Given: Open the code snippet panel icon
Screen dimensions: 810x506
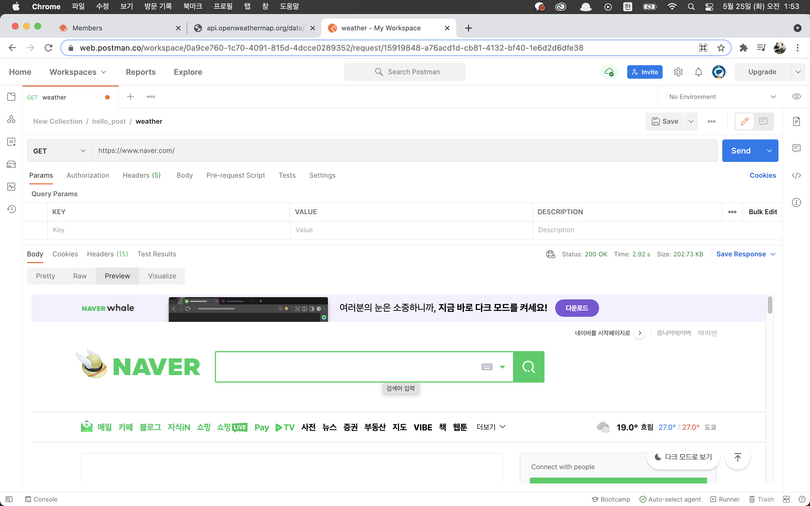Looking at the screenshot, I should (796, 175).
